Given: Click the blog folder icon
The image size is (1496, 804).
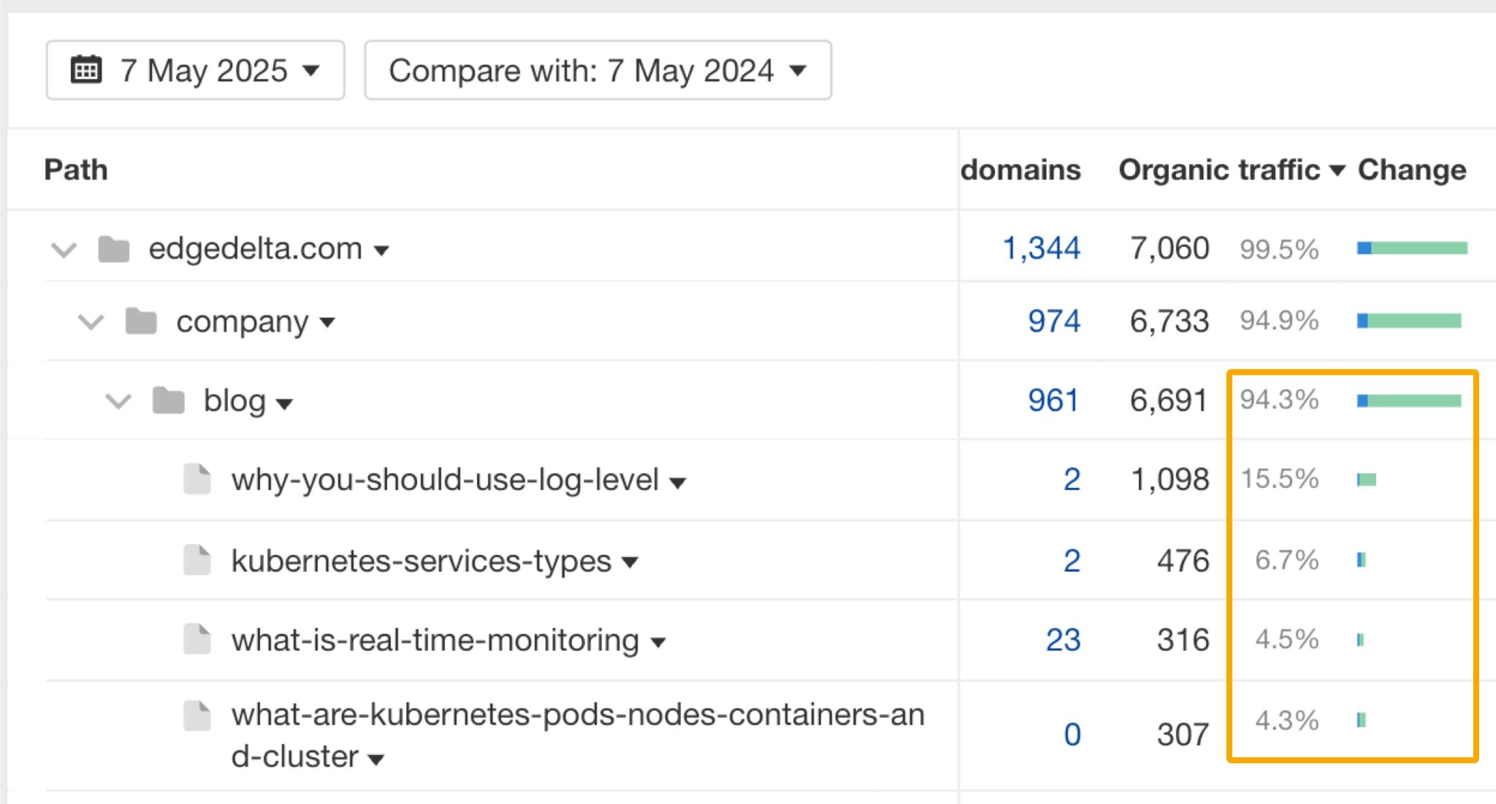Looking at the screenshot, I should (x=169, y=401).
